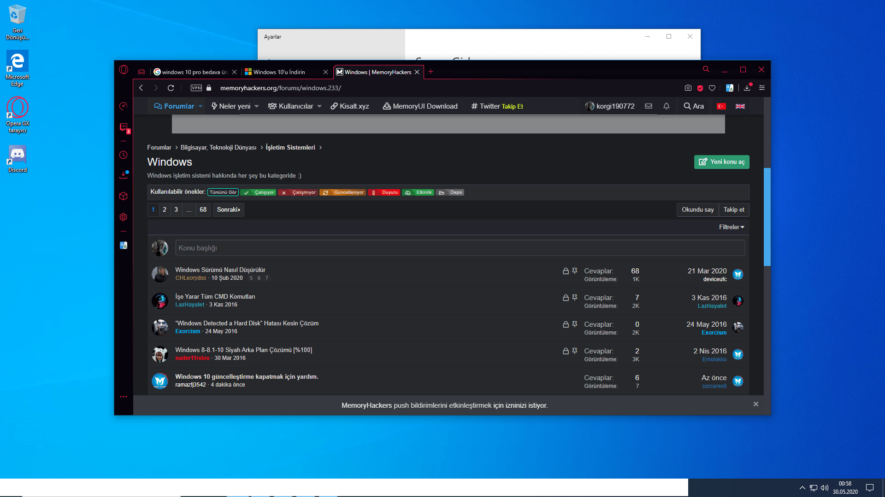Open the MemoryUI Download nav item
Screen dimensions: 885x497
(420, 106)
